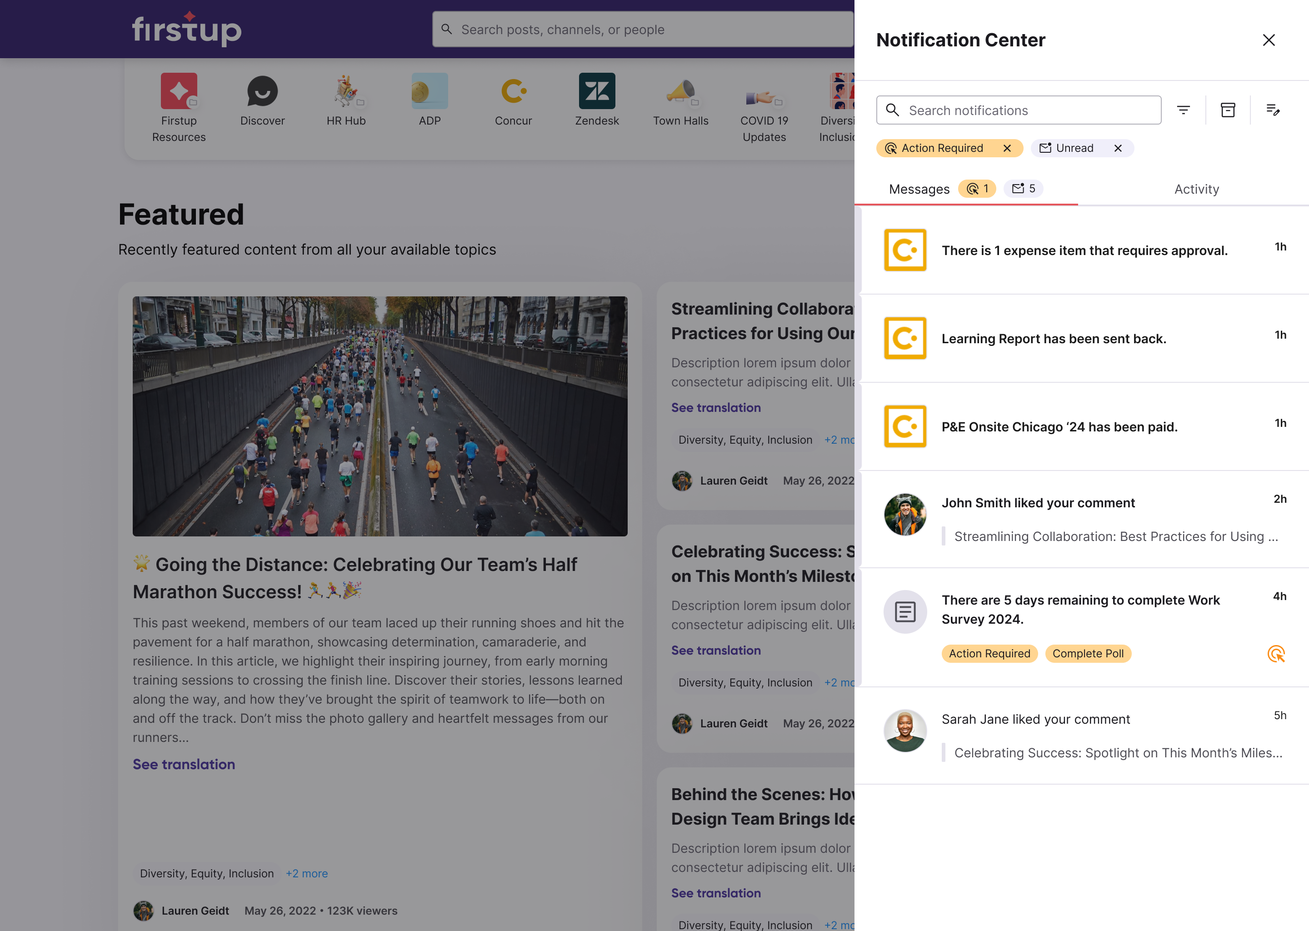Open the Concur shortcut
This screenshot has width=1309, height=931.
(514, 100)
